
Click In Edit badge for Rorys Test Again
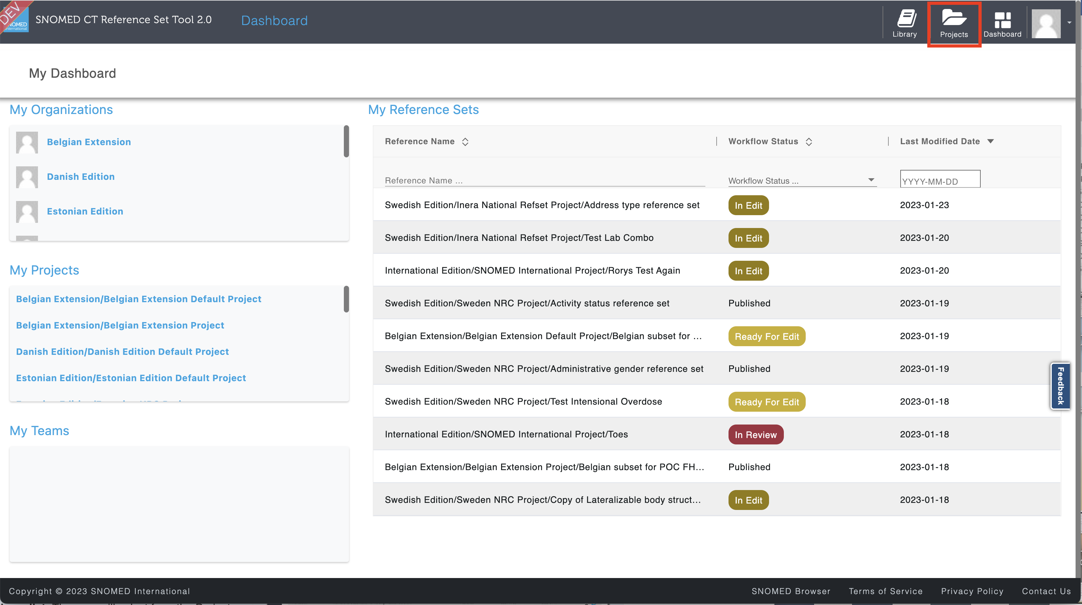(748, 271)
